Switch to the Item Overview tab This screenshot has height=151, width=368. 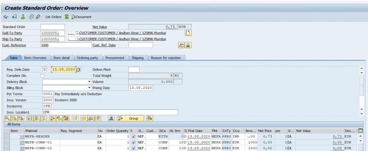[35, 58]
